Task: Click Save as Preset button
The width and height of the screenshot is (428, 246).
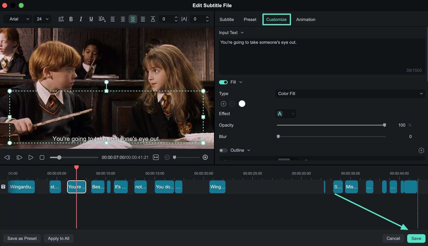Action: pos(22,238)
